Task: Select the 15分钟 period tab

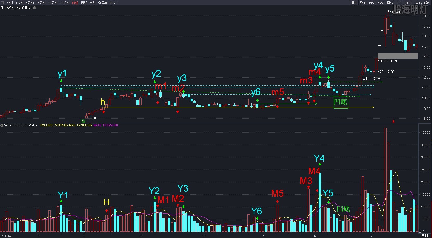Action: point(41,3)
